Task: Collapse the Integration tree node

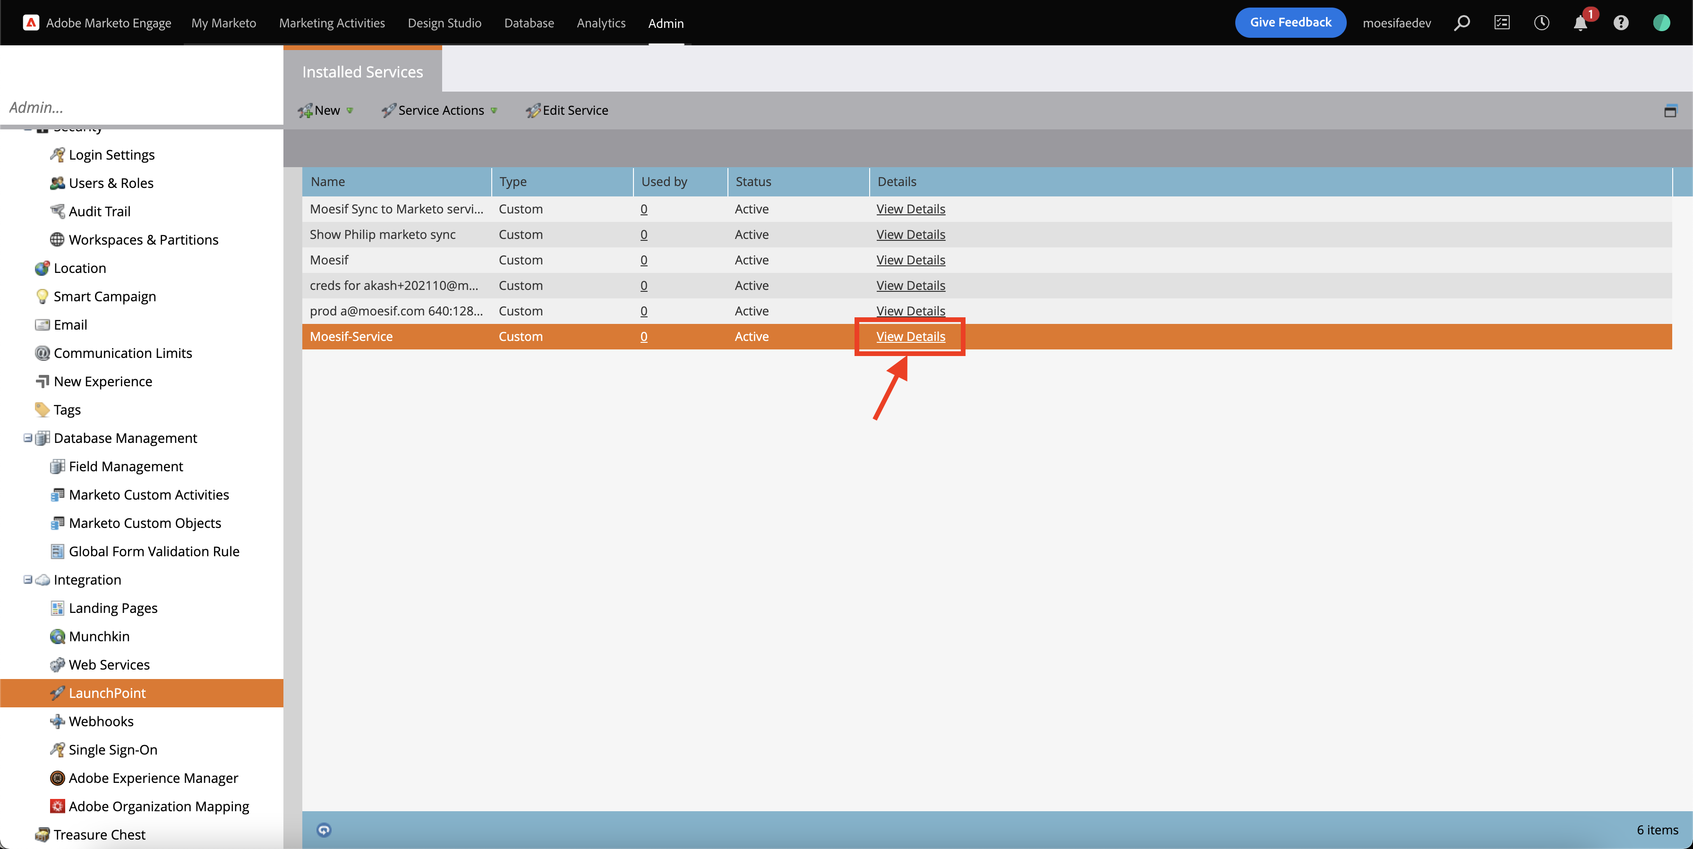Action: [27, 579]
